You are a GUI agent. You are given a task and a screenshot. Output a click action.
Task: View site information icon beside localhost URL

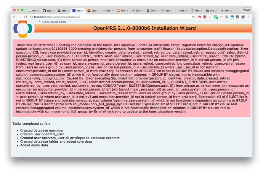coord(32,17)
